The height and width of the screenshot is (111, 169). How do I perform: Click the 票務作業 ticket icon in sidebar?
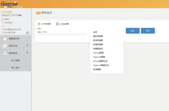(5, 46)
